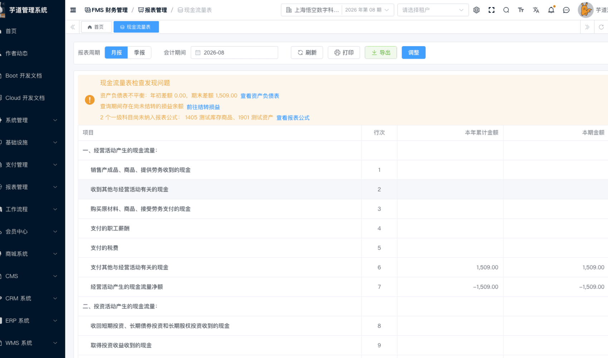The width and height of the screenshot is (608, 358).
Task: Open the chat message icon
Action: click(566, 10)
